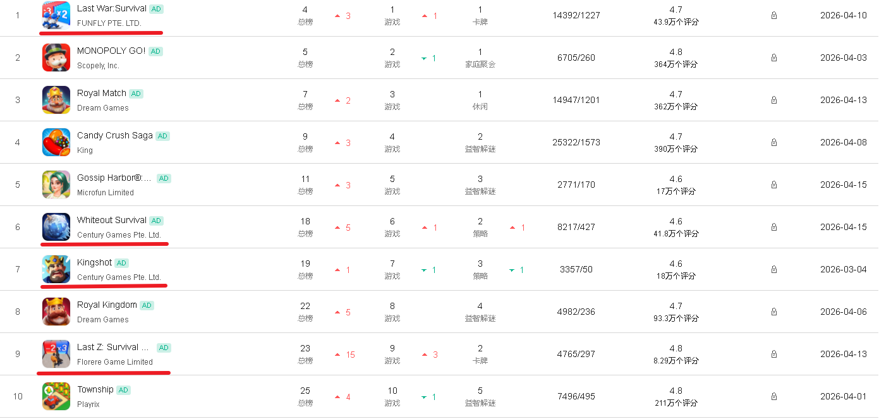
Task: Select the Candy Crush Saga app icon
Action: (56, 142)
